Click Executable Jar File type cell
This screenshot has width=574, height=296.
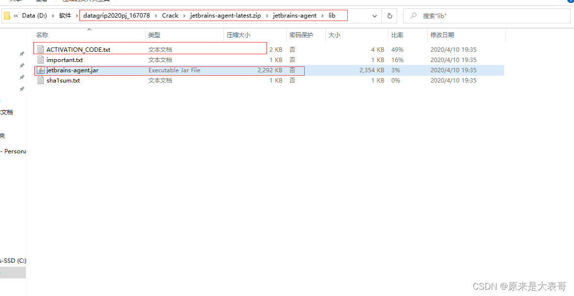pos(174,70)
